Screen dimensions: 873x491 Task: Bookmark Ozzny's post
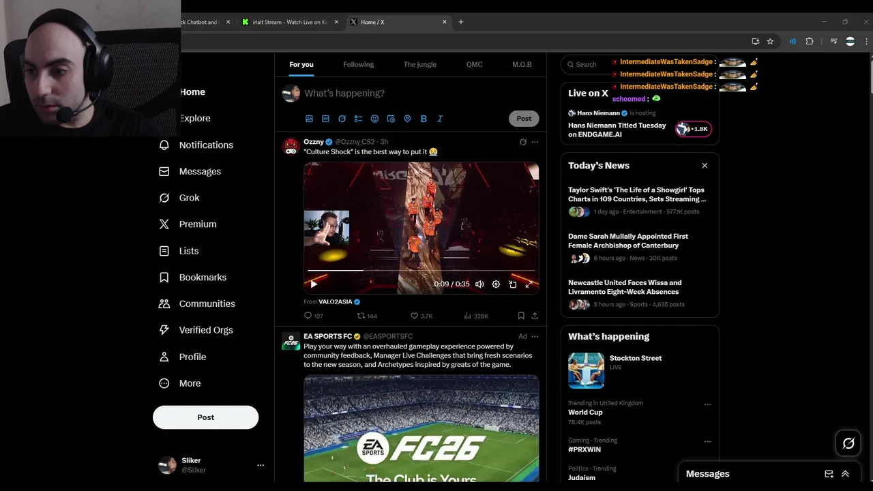(x=521, y=316)
